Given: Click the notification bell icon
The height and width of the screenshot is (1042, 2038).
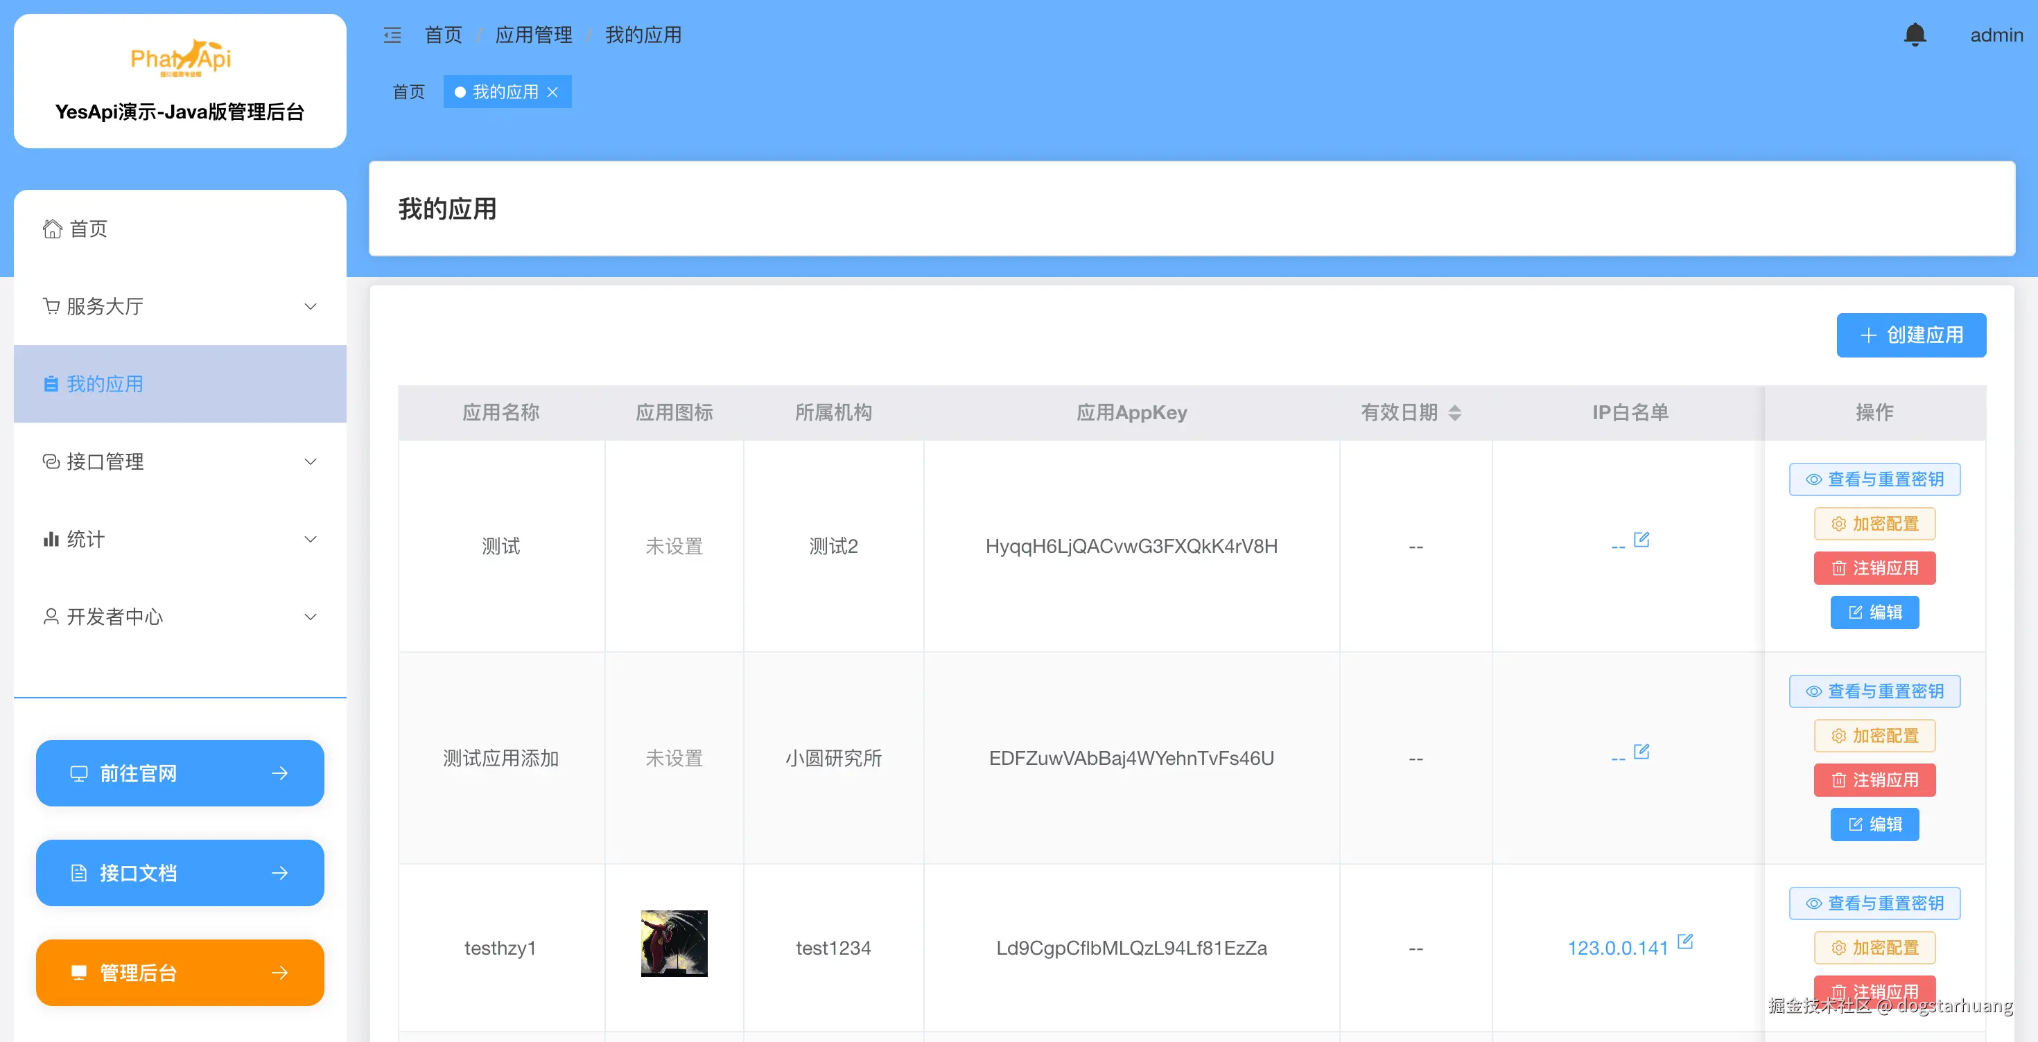Looking at the screenshot, I should pyautogui.click(x=1915, y=35).
